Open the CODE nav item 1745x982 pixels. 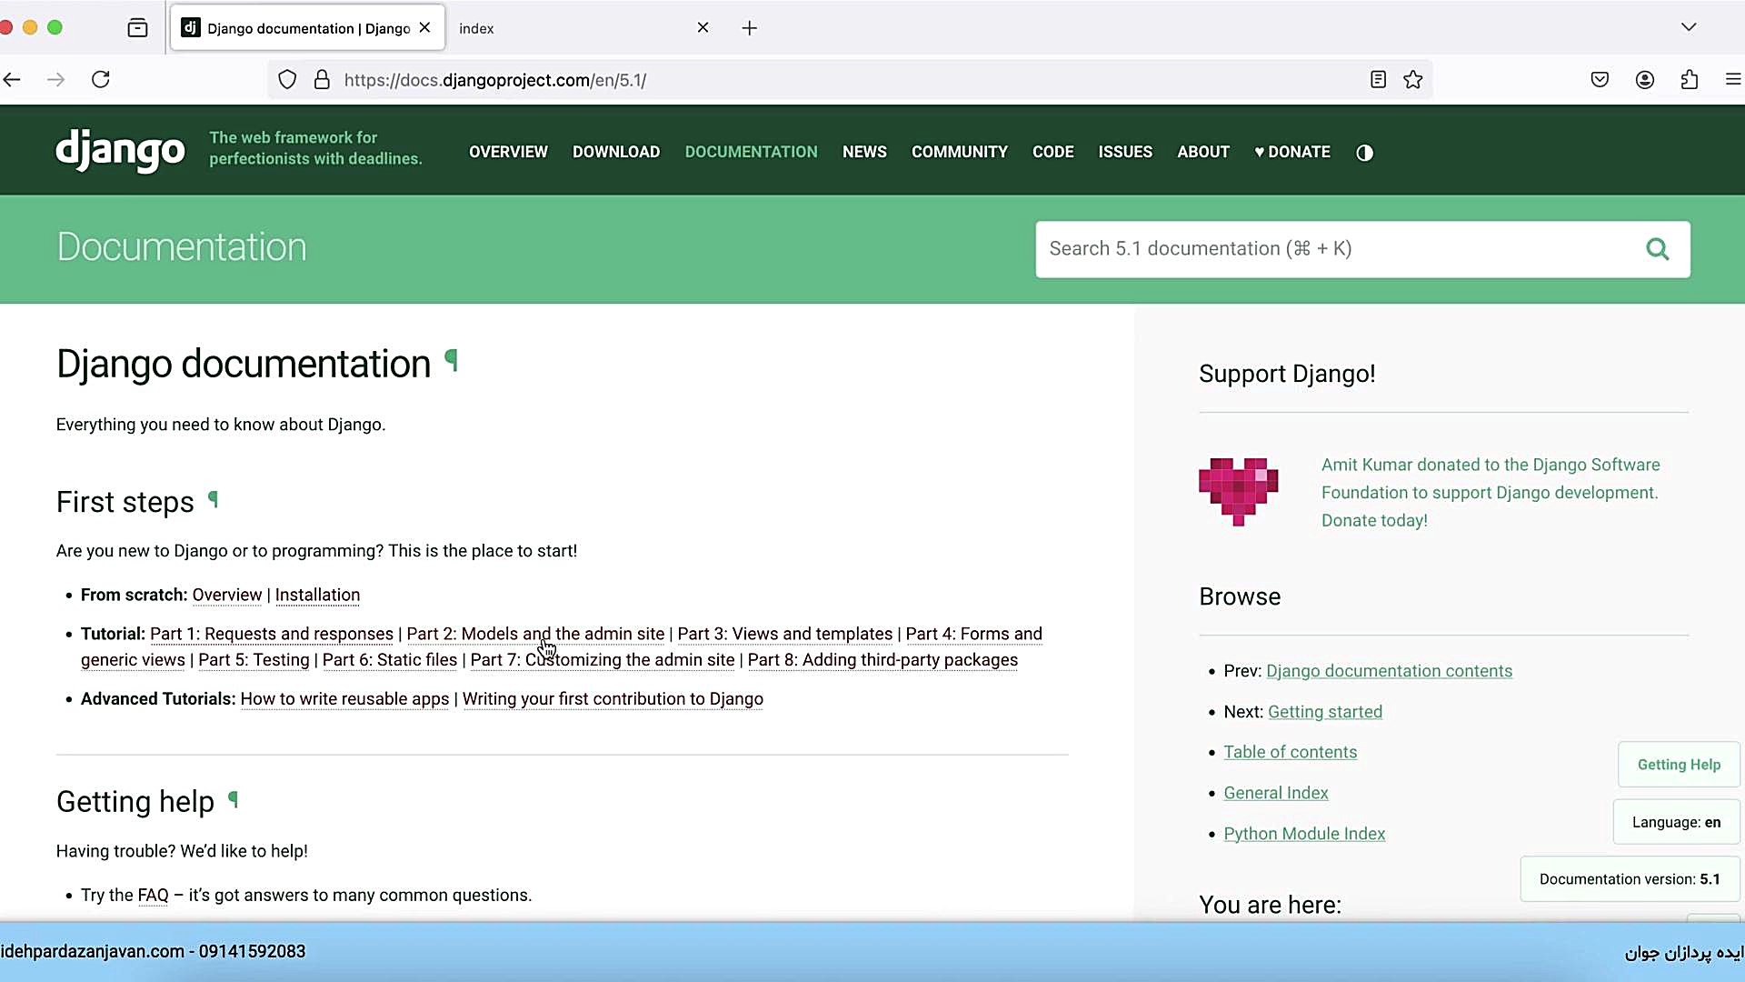pyautogui.click(x=1053, y=152)
